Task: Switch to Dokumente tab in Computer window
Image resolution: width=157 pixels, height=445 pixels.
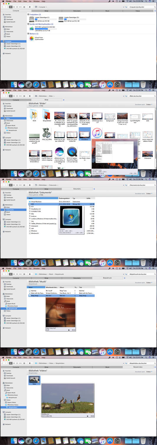Action: coord(77,11)
